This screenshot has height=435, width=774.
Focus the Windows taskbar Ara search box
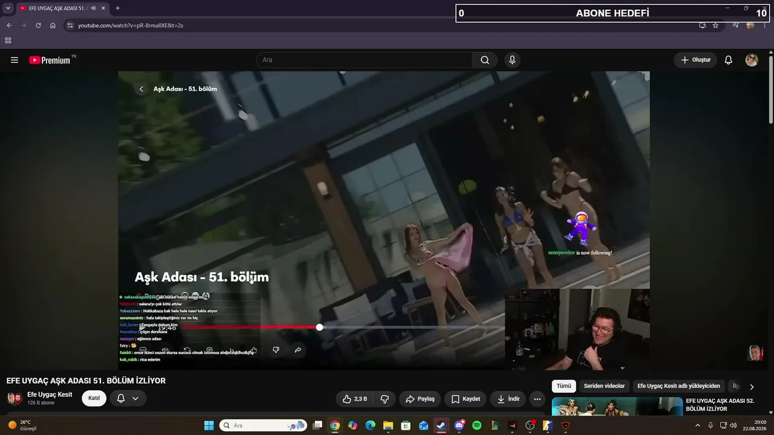263,425
